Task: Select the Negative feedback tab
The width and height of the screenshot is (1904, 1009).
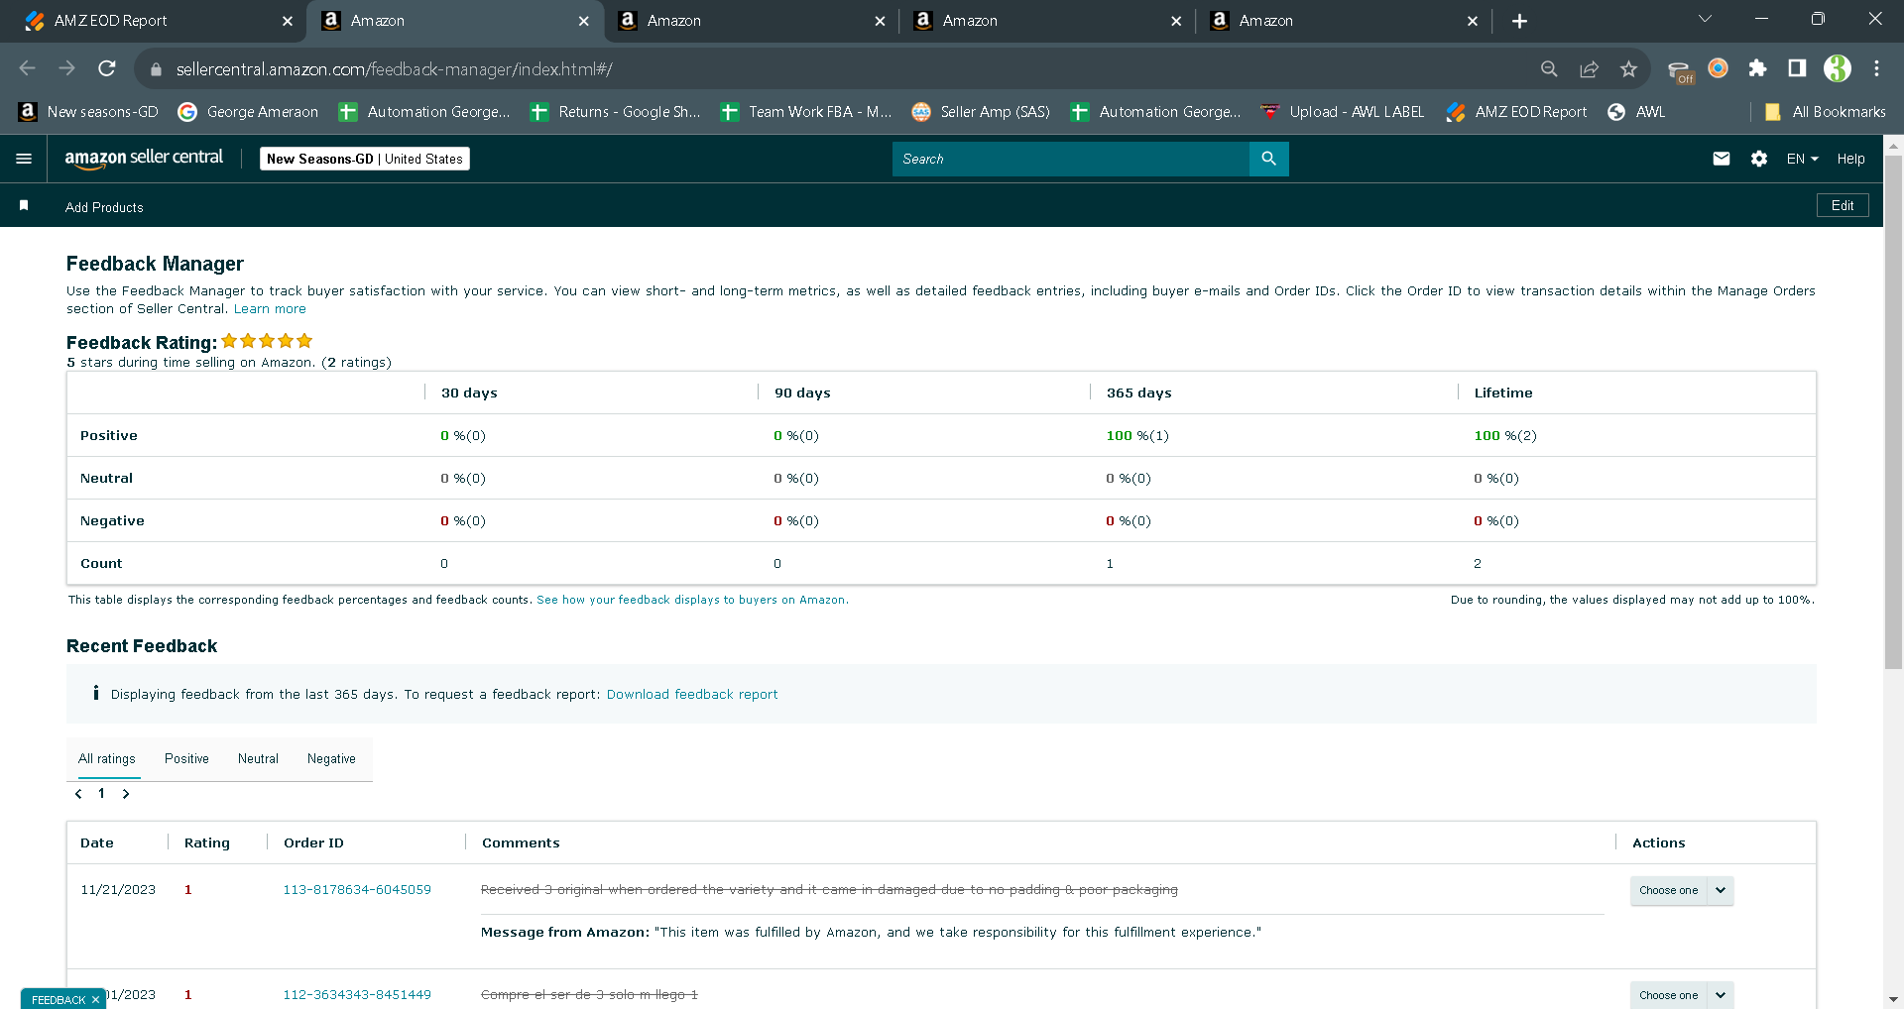Action: pyautogui.click(x=331, y=759)
